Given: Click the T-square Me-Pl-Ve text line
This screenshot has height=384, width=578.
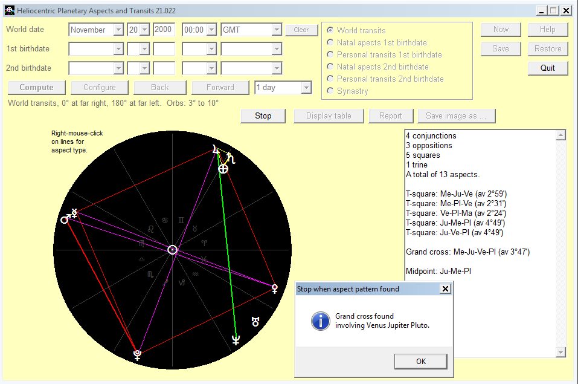Looking at the screenshot, I should (456, 203).
